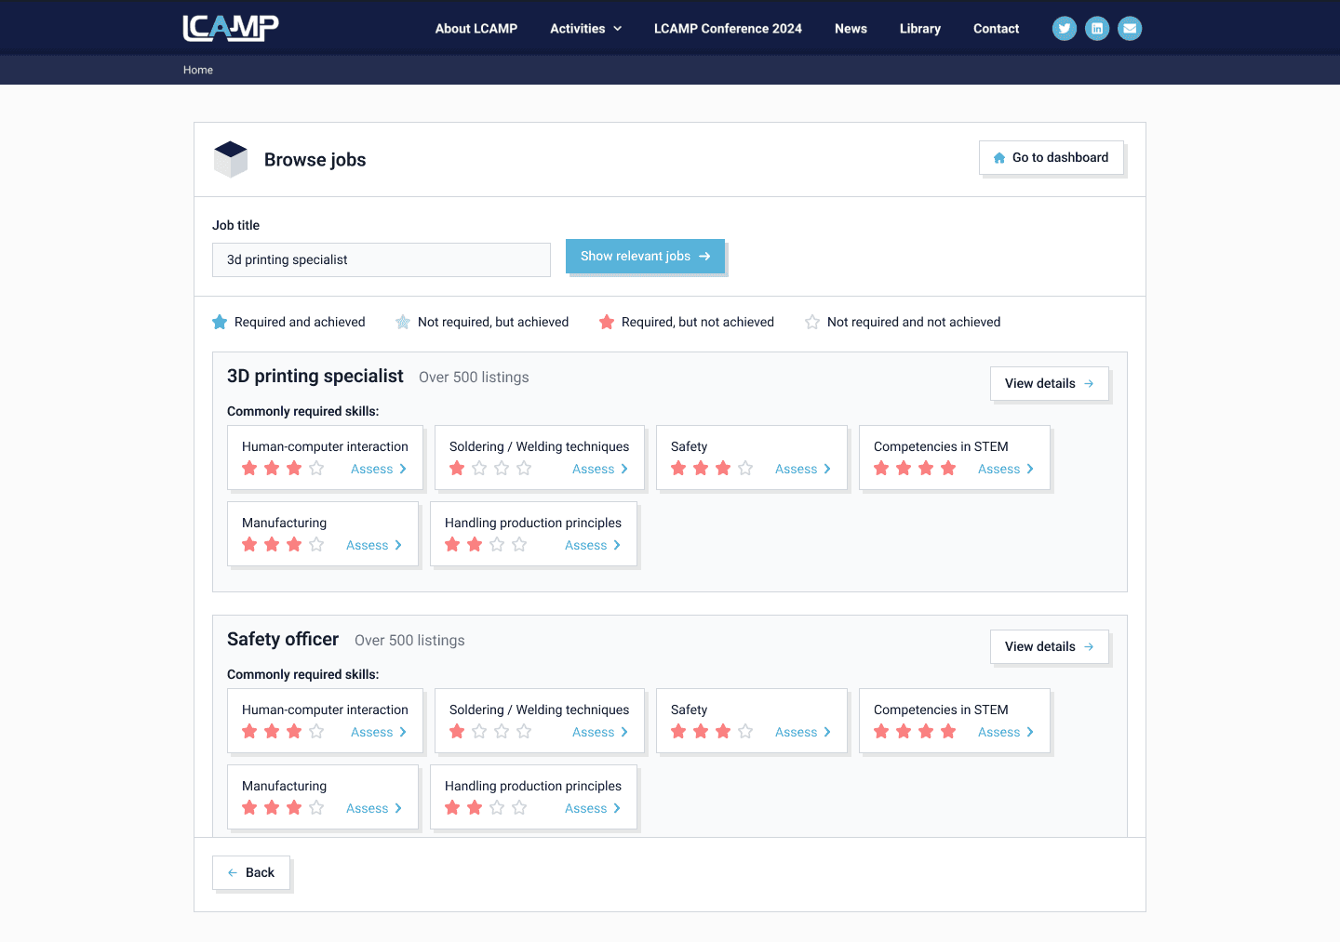1340x942 pixels.
Task: Click the Browse jobs cube icon
Action: pos(231,159)
